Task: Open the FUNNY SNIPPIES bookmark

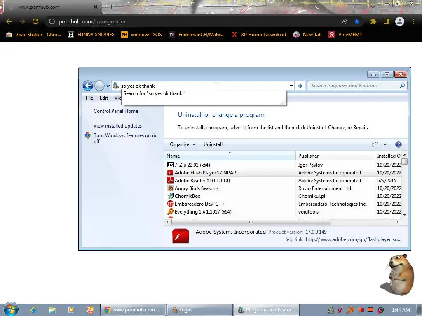Action: tap(91, 35)
